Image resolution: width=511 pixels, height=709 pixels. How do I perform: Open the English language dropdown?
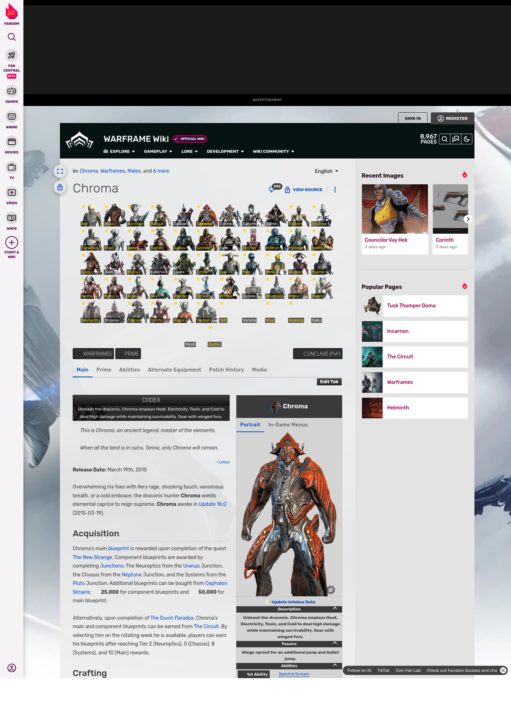click(327, 171)
